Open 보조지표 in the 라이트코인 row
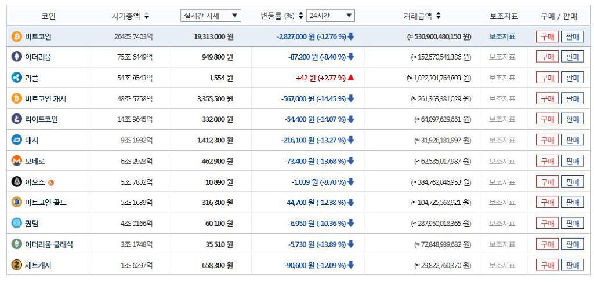This screenshot has height=282, width=594. (502, 119)
